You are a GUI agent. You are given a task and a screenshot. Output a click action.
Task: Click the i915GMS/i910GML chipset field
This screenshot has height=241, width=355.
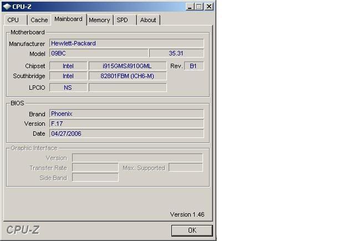point(127,66)
